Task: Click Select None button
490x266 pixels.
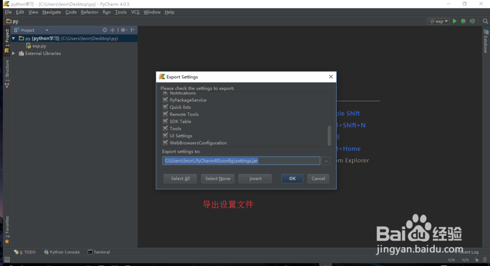Action: pos(218,178)
